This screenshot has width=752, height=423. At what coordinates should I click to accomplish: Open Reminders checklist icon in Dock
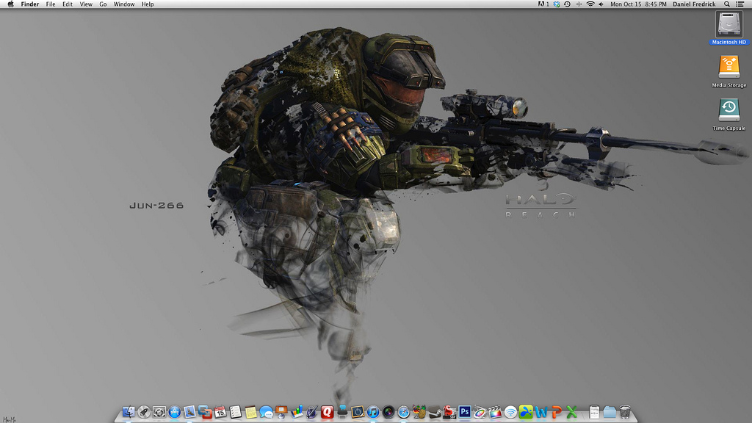pos(236,411)
